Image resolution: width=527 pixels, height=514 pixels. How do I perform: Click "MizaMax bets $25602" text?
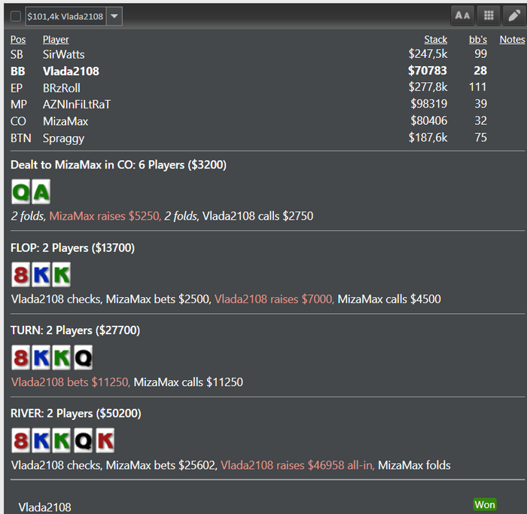pos(162,465)
